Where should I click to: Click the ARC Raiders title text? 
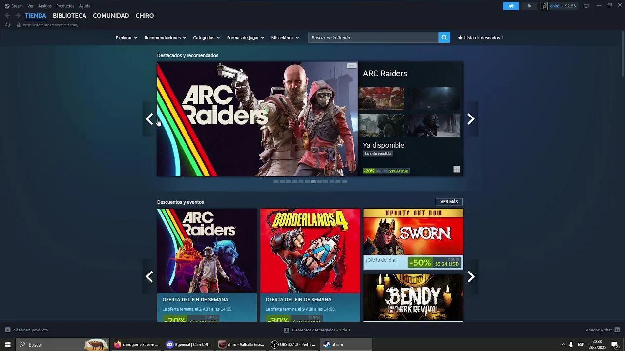[x=385, y=73]
